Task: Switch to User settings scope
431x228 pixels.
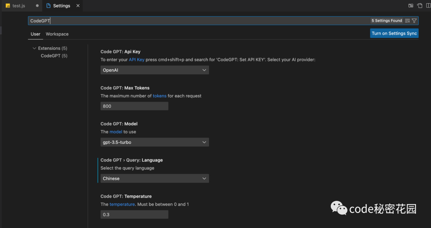Action: [x=36, y=34]
